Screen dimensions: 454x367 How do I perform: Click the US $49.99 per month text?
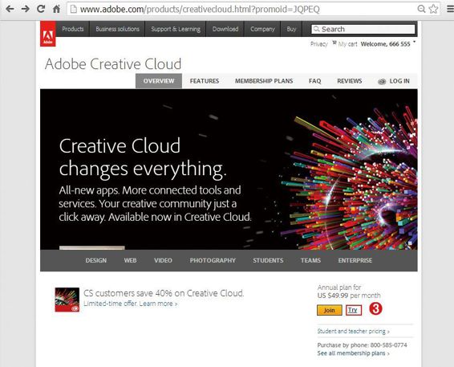tap(349, 296)
